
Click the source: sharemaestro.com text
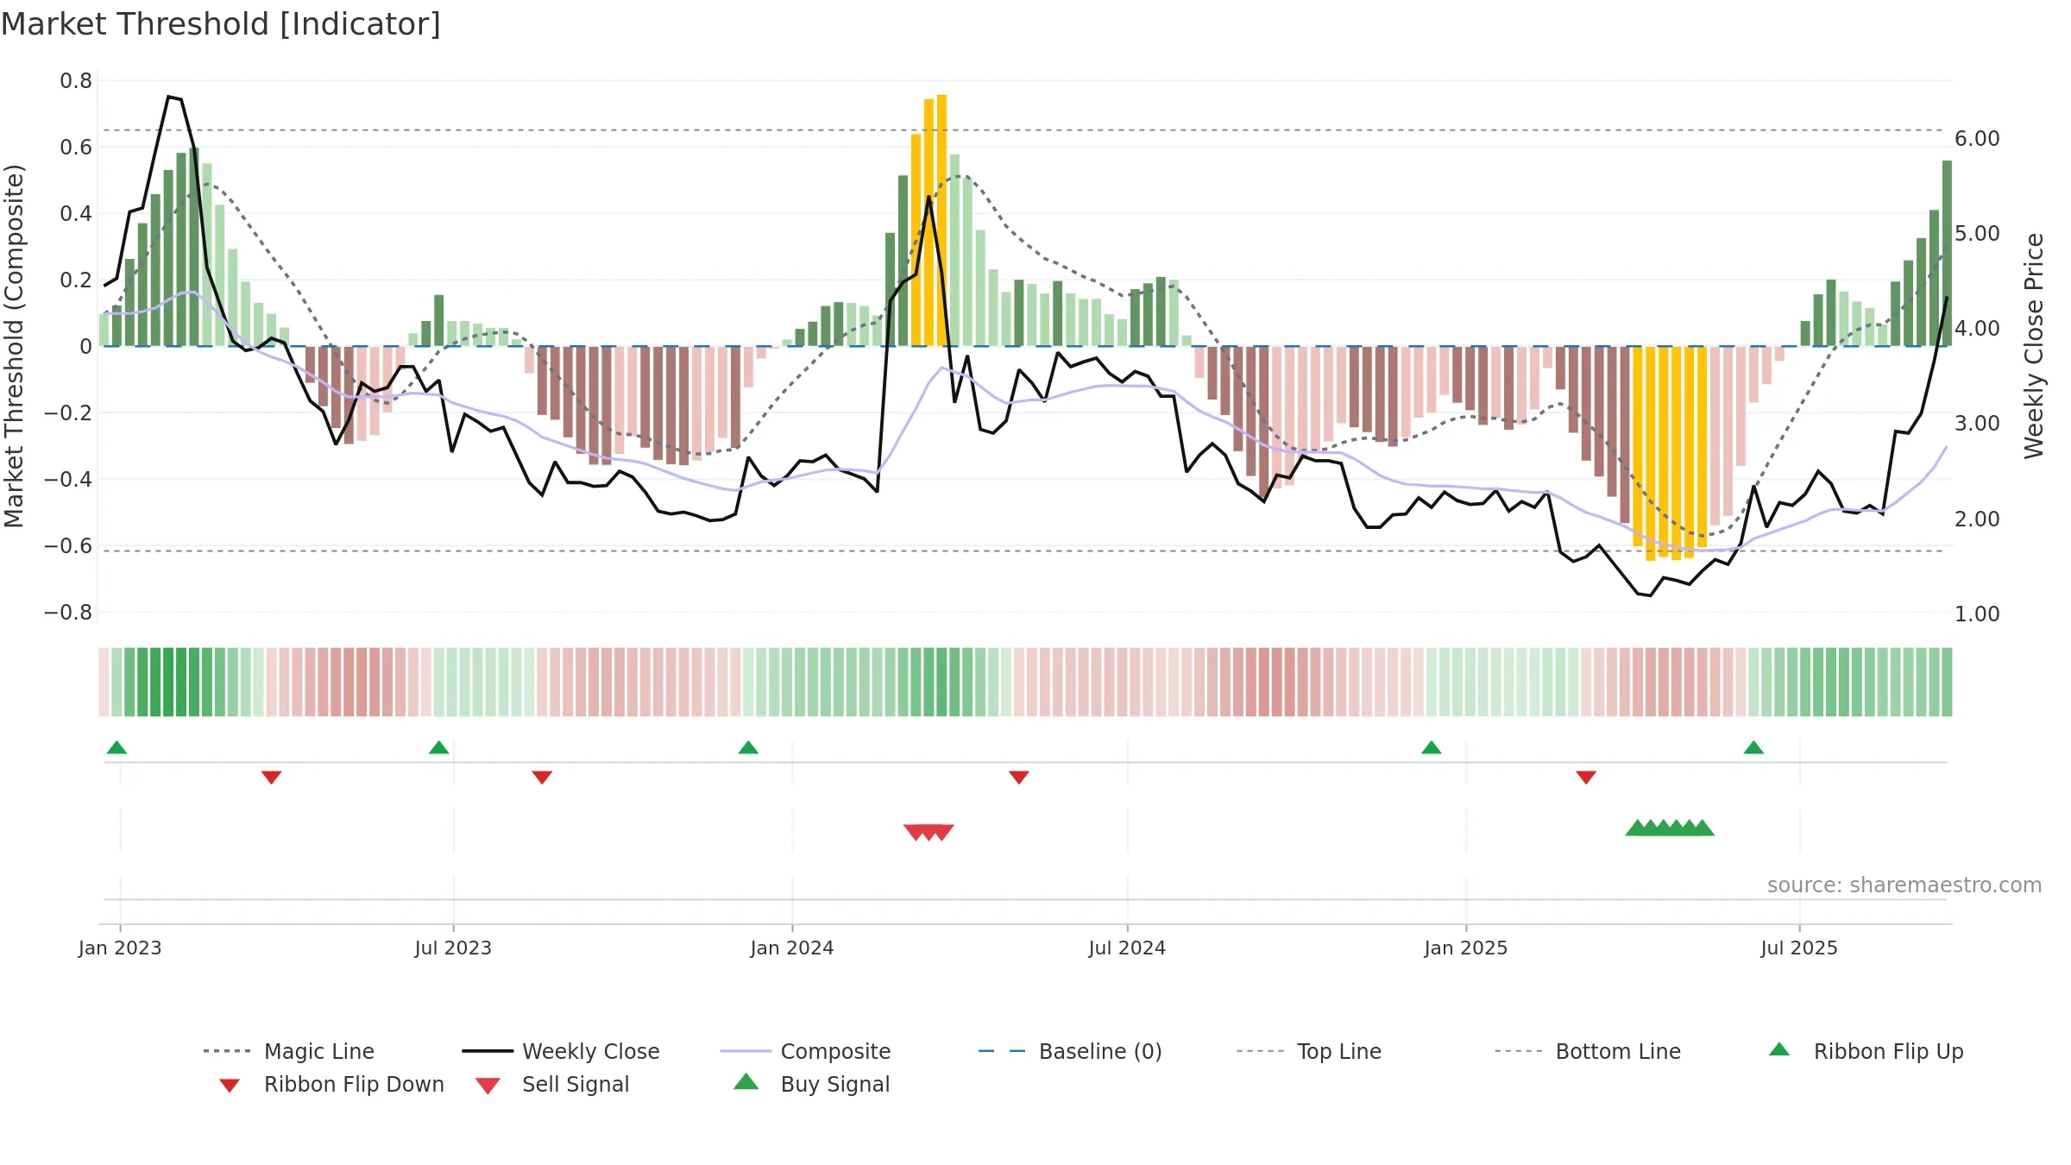[1904, 885]
